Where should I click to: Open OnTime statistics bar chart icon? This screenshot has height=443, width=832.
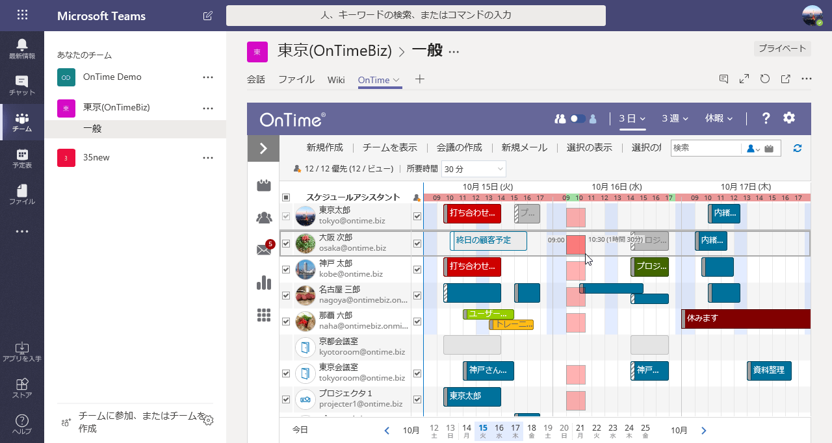pyautogui.click(x=263, y=282)
